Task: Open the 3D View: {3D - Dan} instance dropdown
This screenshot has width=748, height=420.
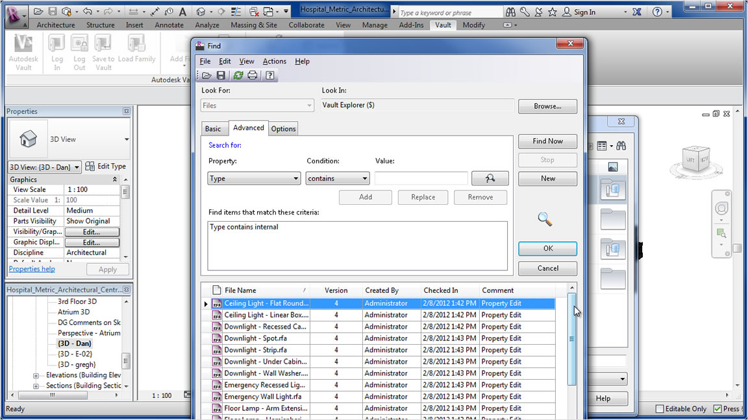Action: click(x=45, y=167)
